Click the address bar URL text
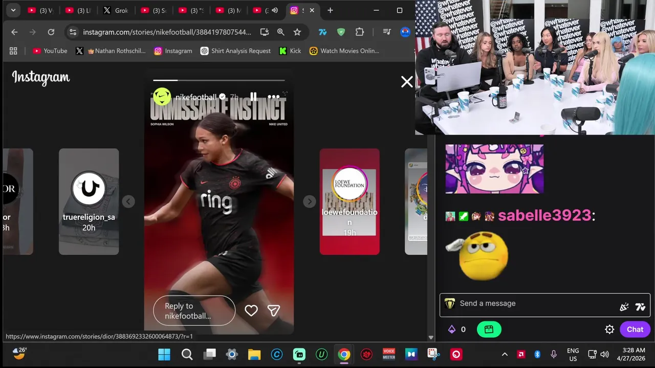This screenshot has width=655, height=368. click(167, 32)
